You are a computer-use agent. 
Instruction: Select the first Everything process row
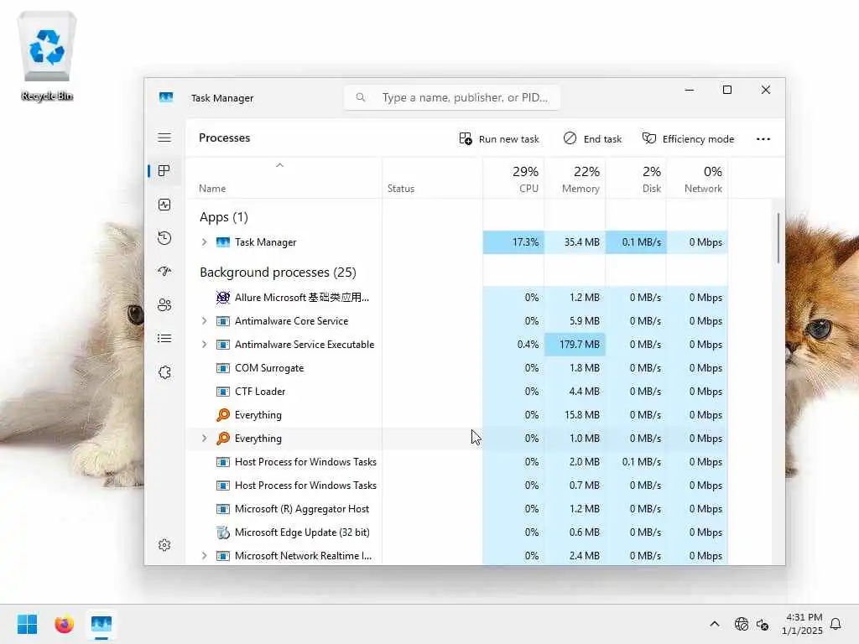click(x=457, y=415)
